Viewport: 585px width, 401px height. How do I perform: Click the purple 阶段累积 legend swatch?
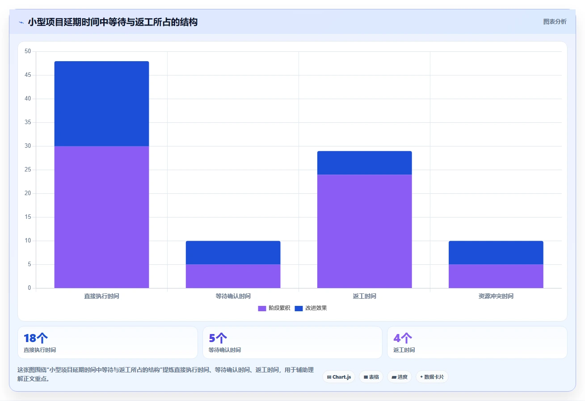point(262,309)
